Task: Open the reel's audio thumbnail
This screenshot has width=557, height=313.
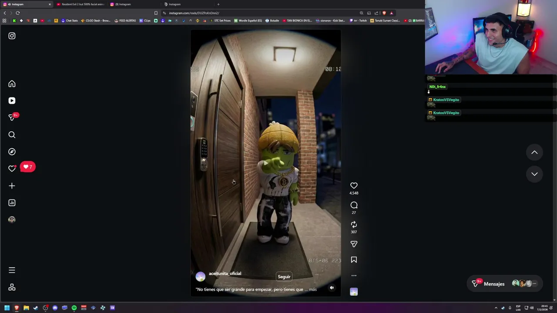Action: tap(354, 292)
